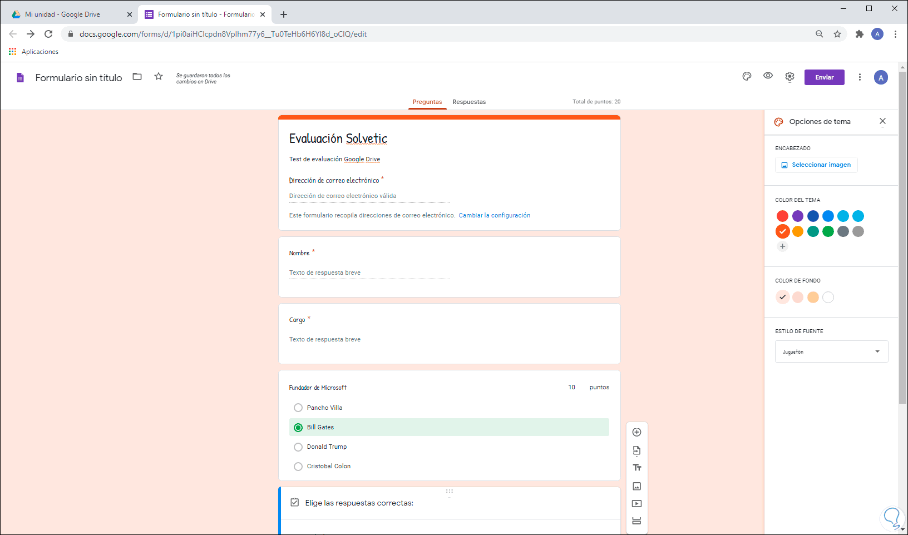Open the theme customization palette icon
This screenshot has height=535, width=908.
pos(747,77)
